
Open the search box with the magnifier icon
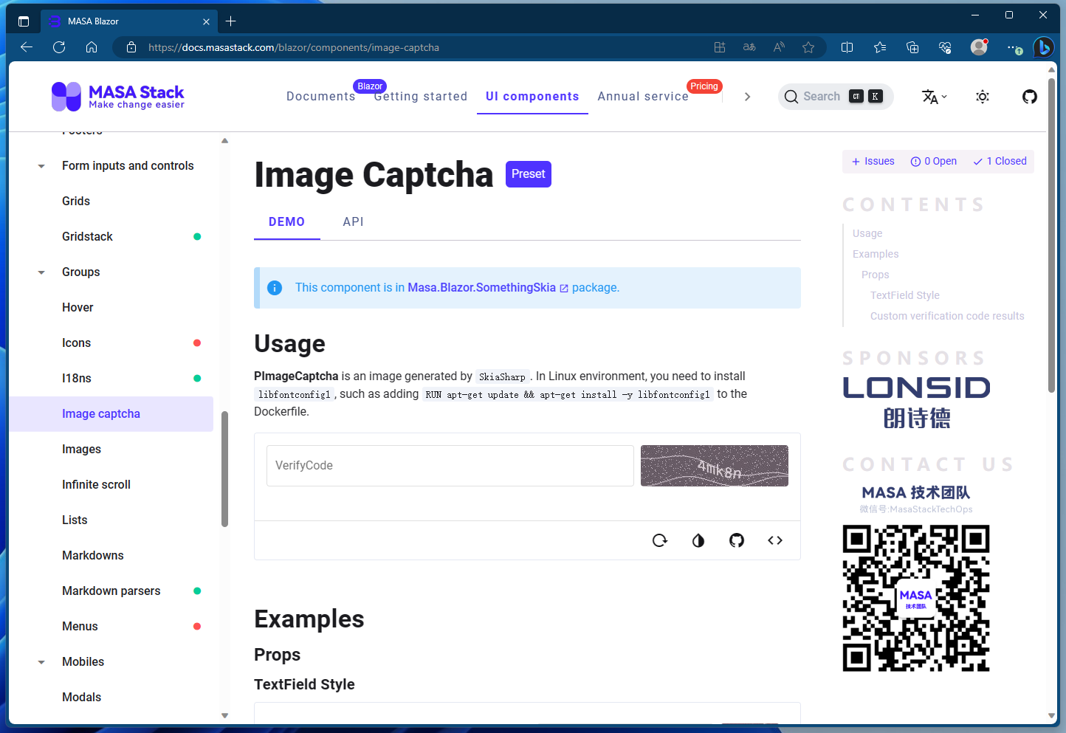point(791,96)
